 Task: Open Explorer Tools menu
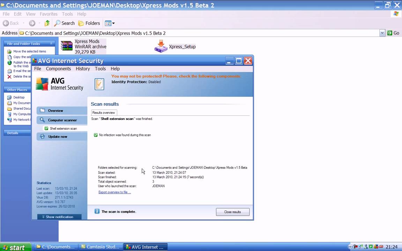67,14
